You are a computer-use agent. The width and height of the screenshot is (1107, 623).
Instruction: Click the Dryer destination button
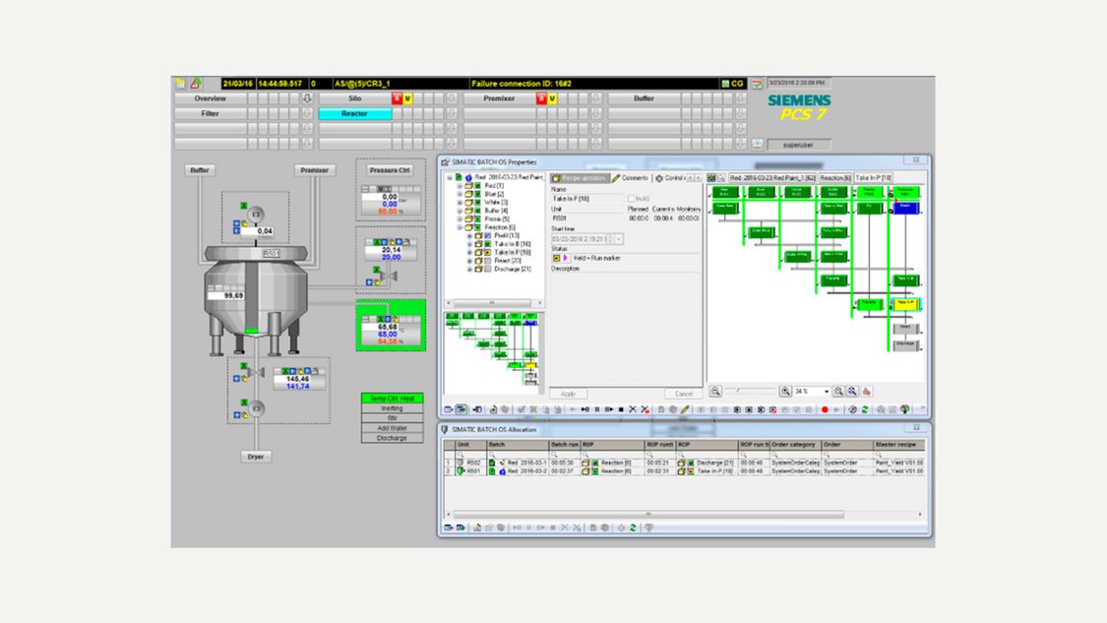[x=256, y=457]
